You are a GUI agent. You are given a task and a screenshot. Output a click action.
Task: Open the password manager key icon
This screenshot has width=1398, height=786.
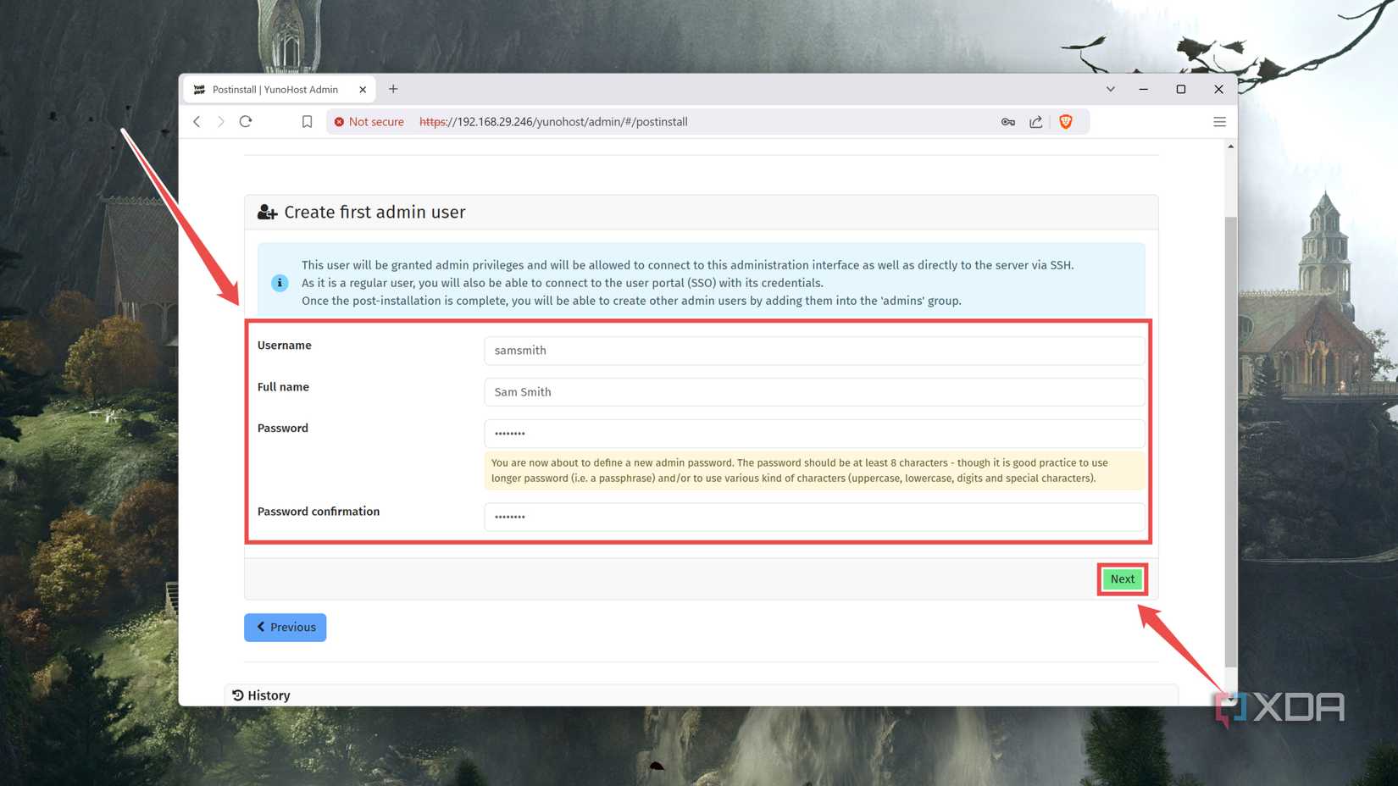coord(1007,121)
